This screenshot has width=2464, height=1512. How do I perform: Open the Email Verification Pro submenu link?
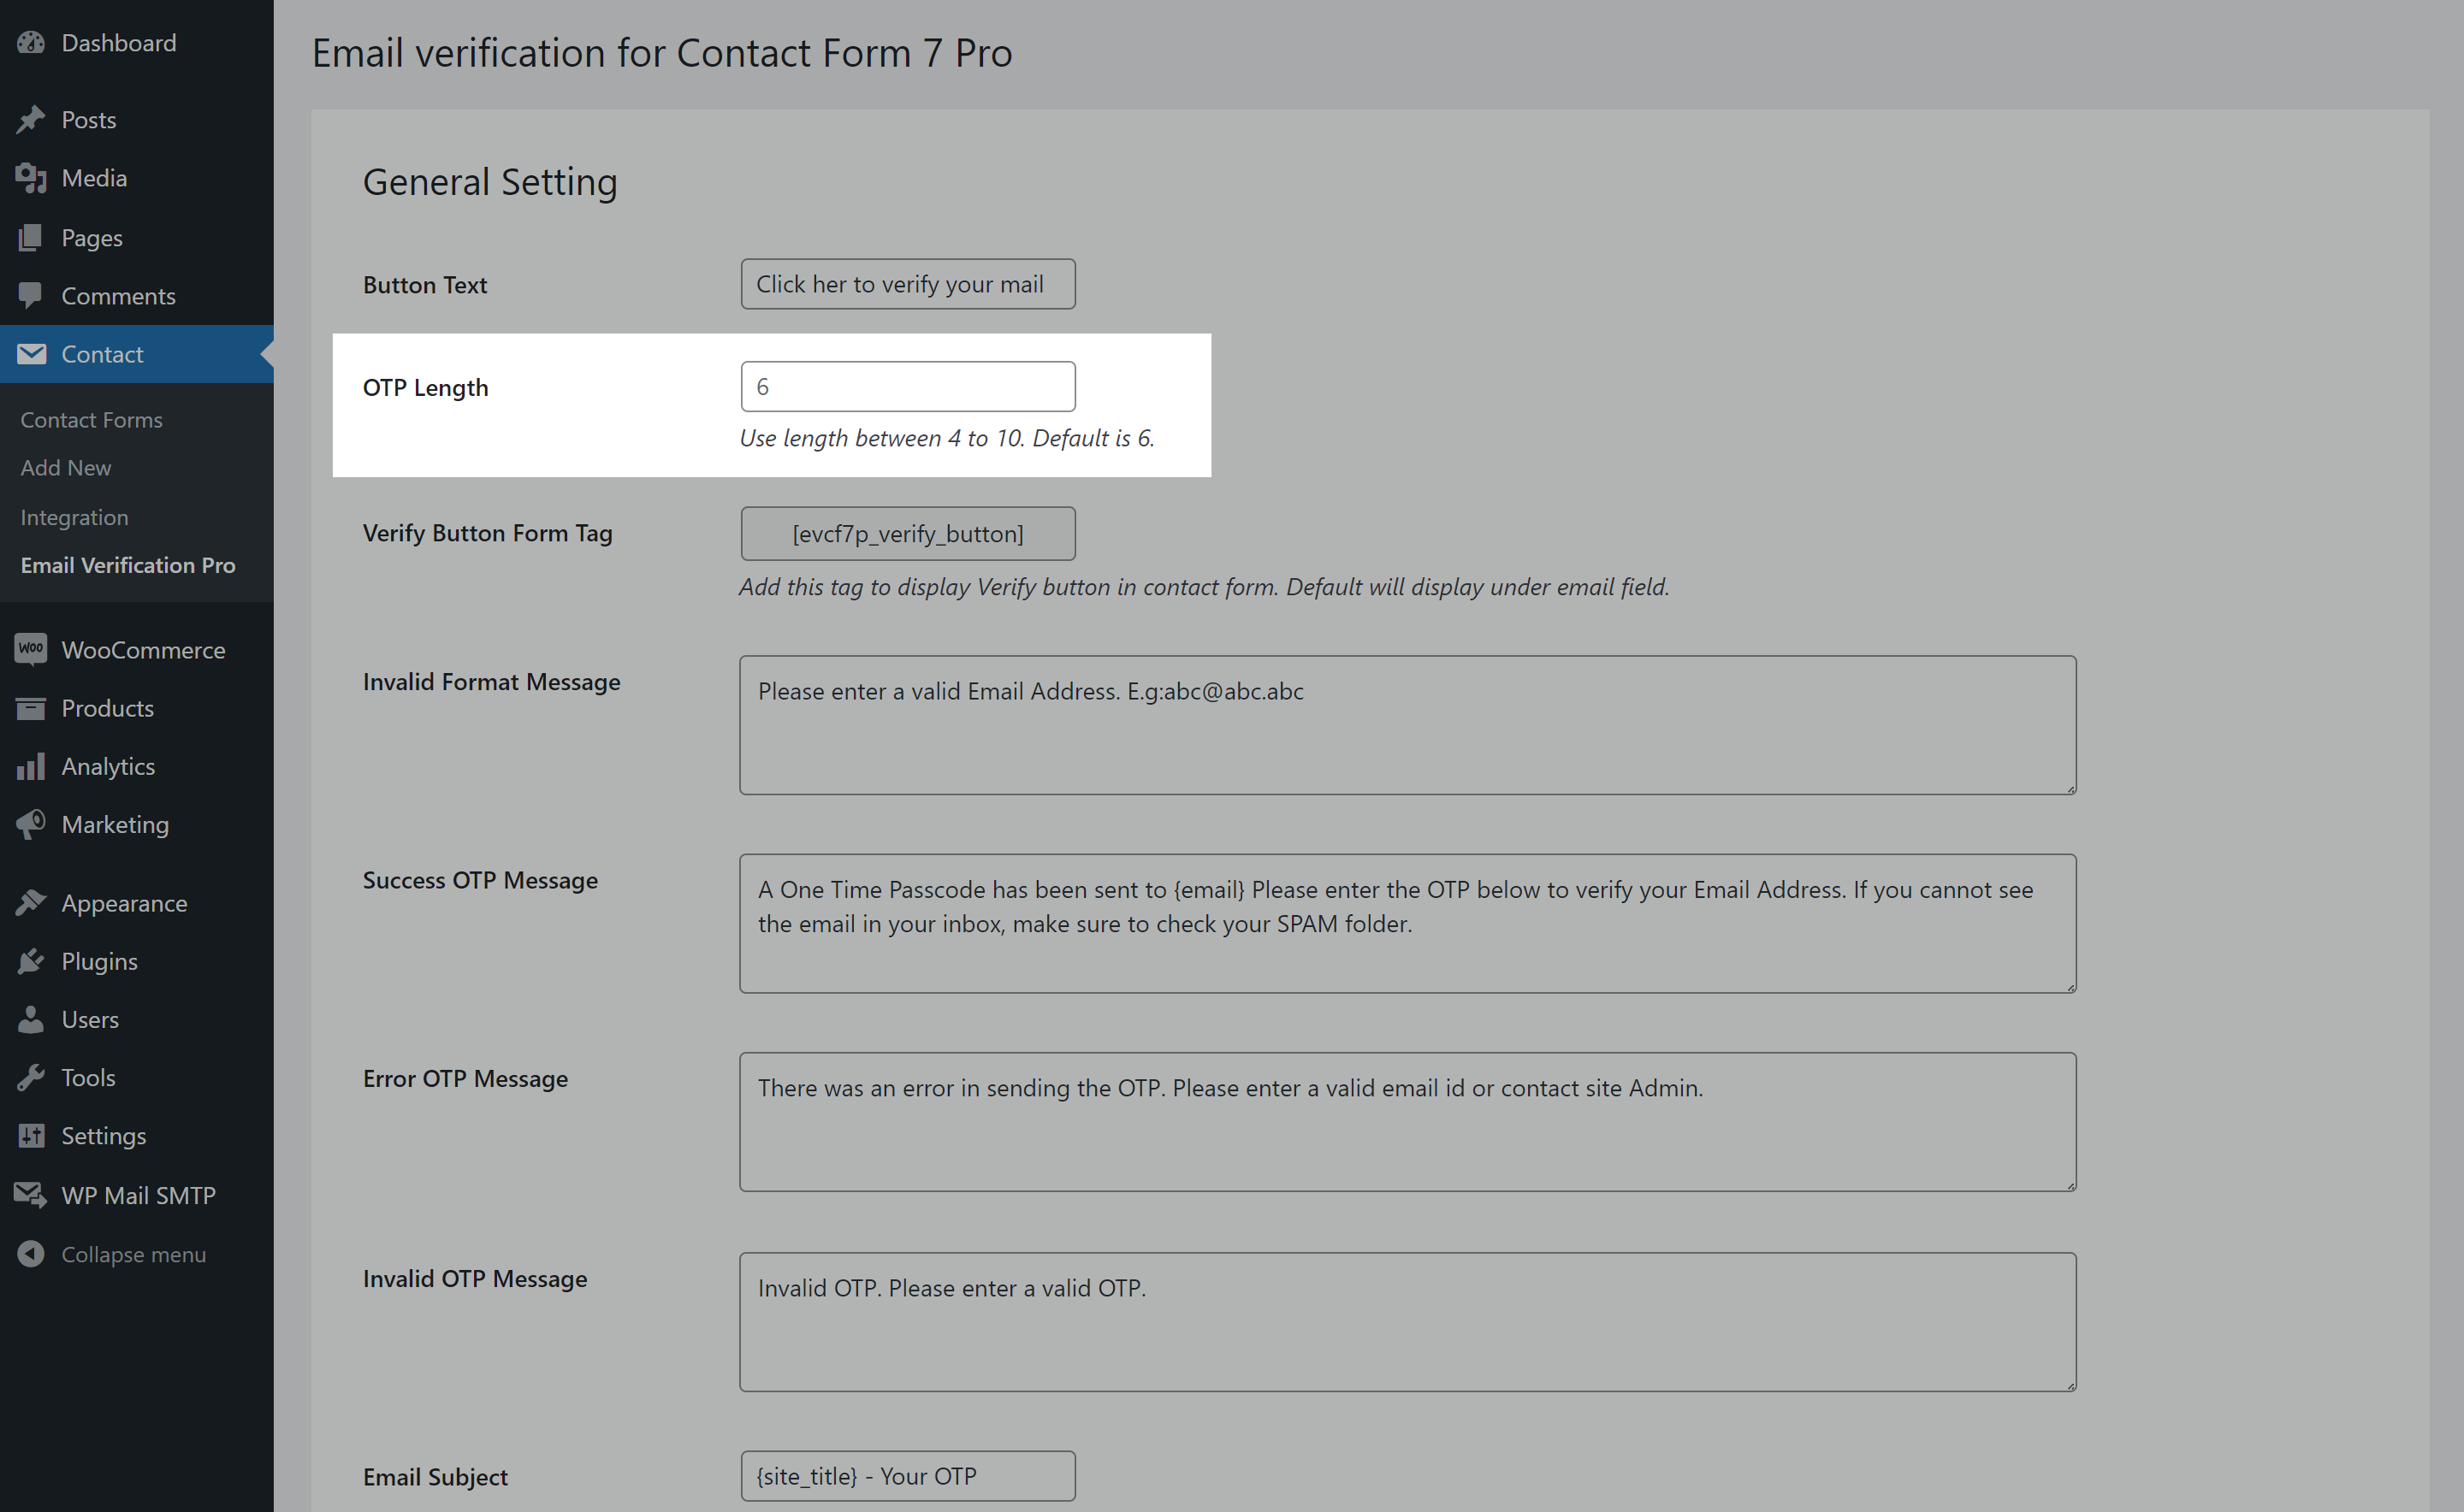tap(128, 565)
